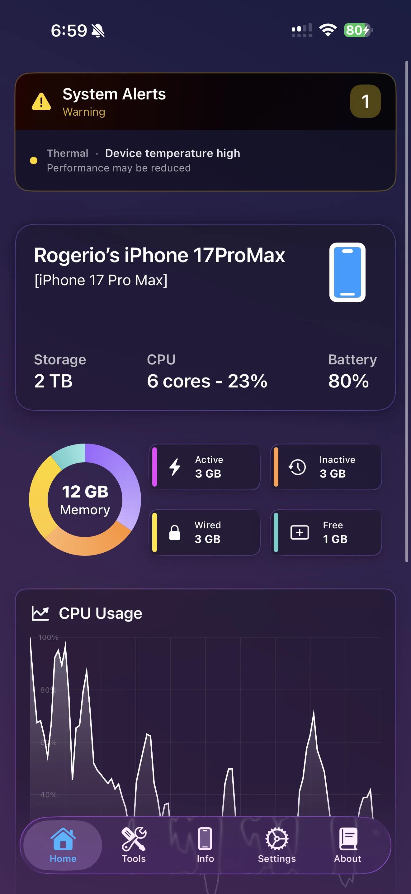Toggle the yellow Thermal alert indicator dot

pyautogui.click(x=34, y=160)
